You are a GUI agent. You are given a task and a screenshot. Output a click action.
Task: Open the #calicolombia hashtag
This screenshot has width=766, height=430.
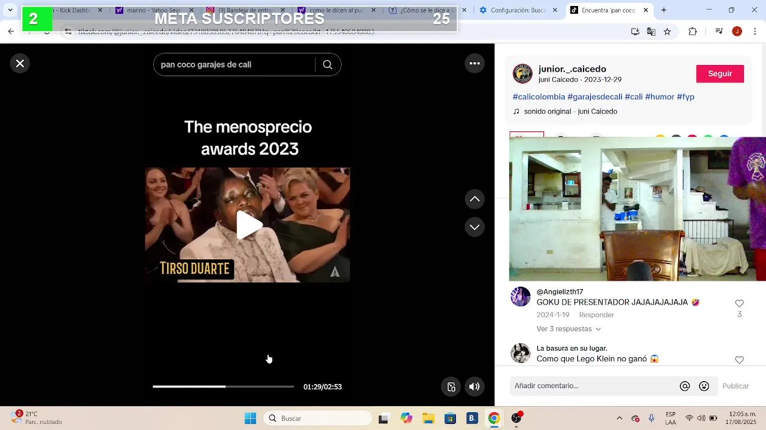click(x=539, y=97)
